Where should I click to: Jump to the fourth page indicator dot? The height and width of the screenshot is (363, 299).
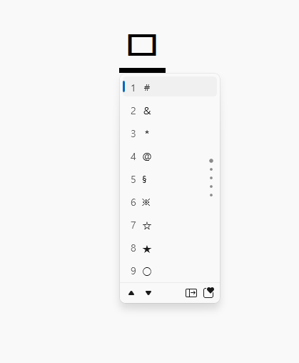pyautogui.click(x=211, y=187)
